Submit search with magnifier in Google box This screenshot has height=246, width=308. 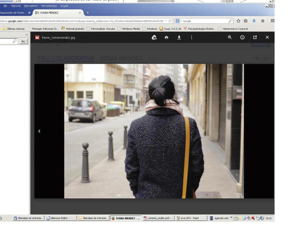230,21
